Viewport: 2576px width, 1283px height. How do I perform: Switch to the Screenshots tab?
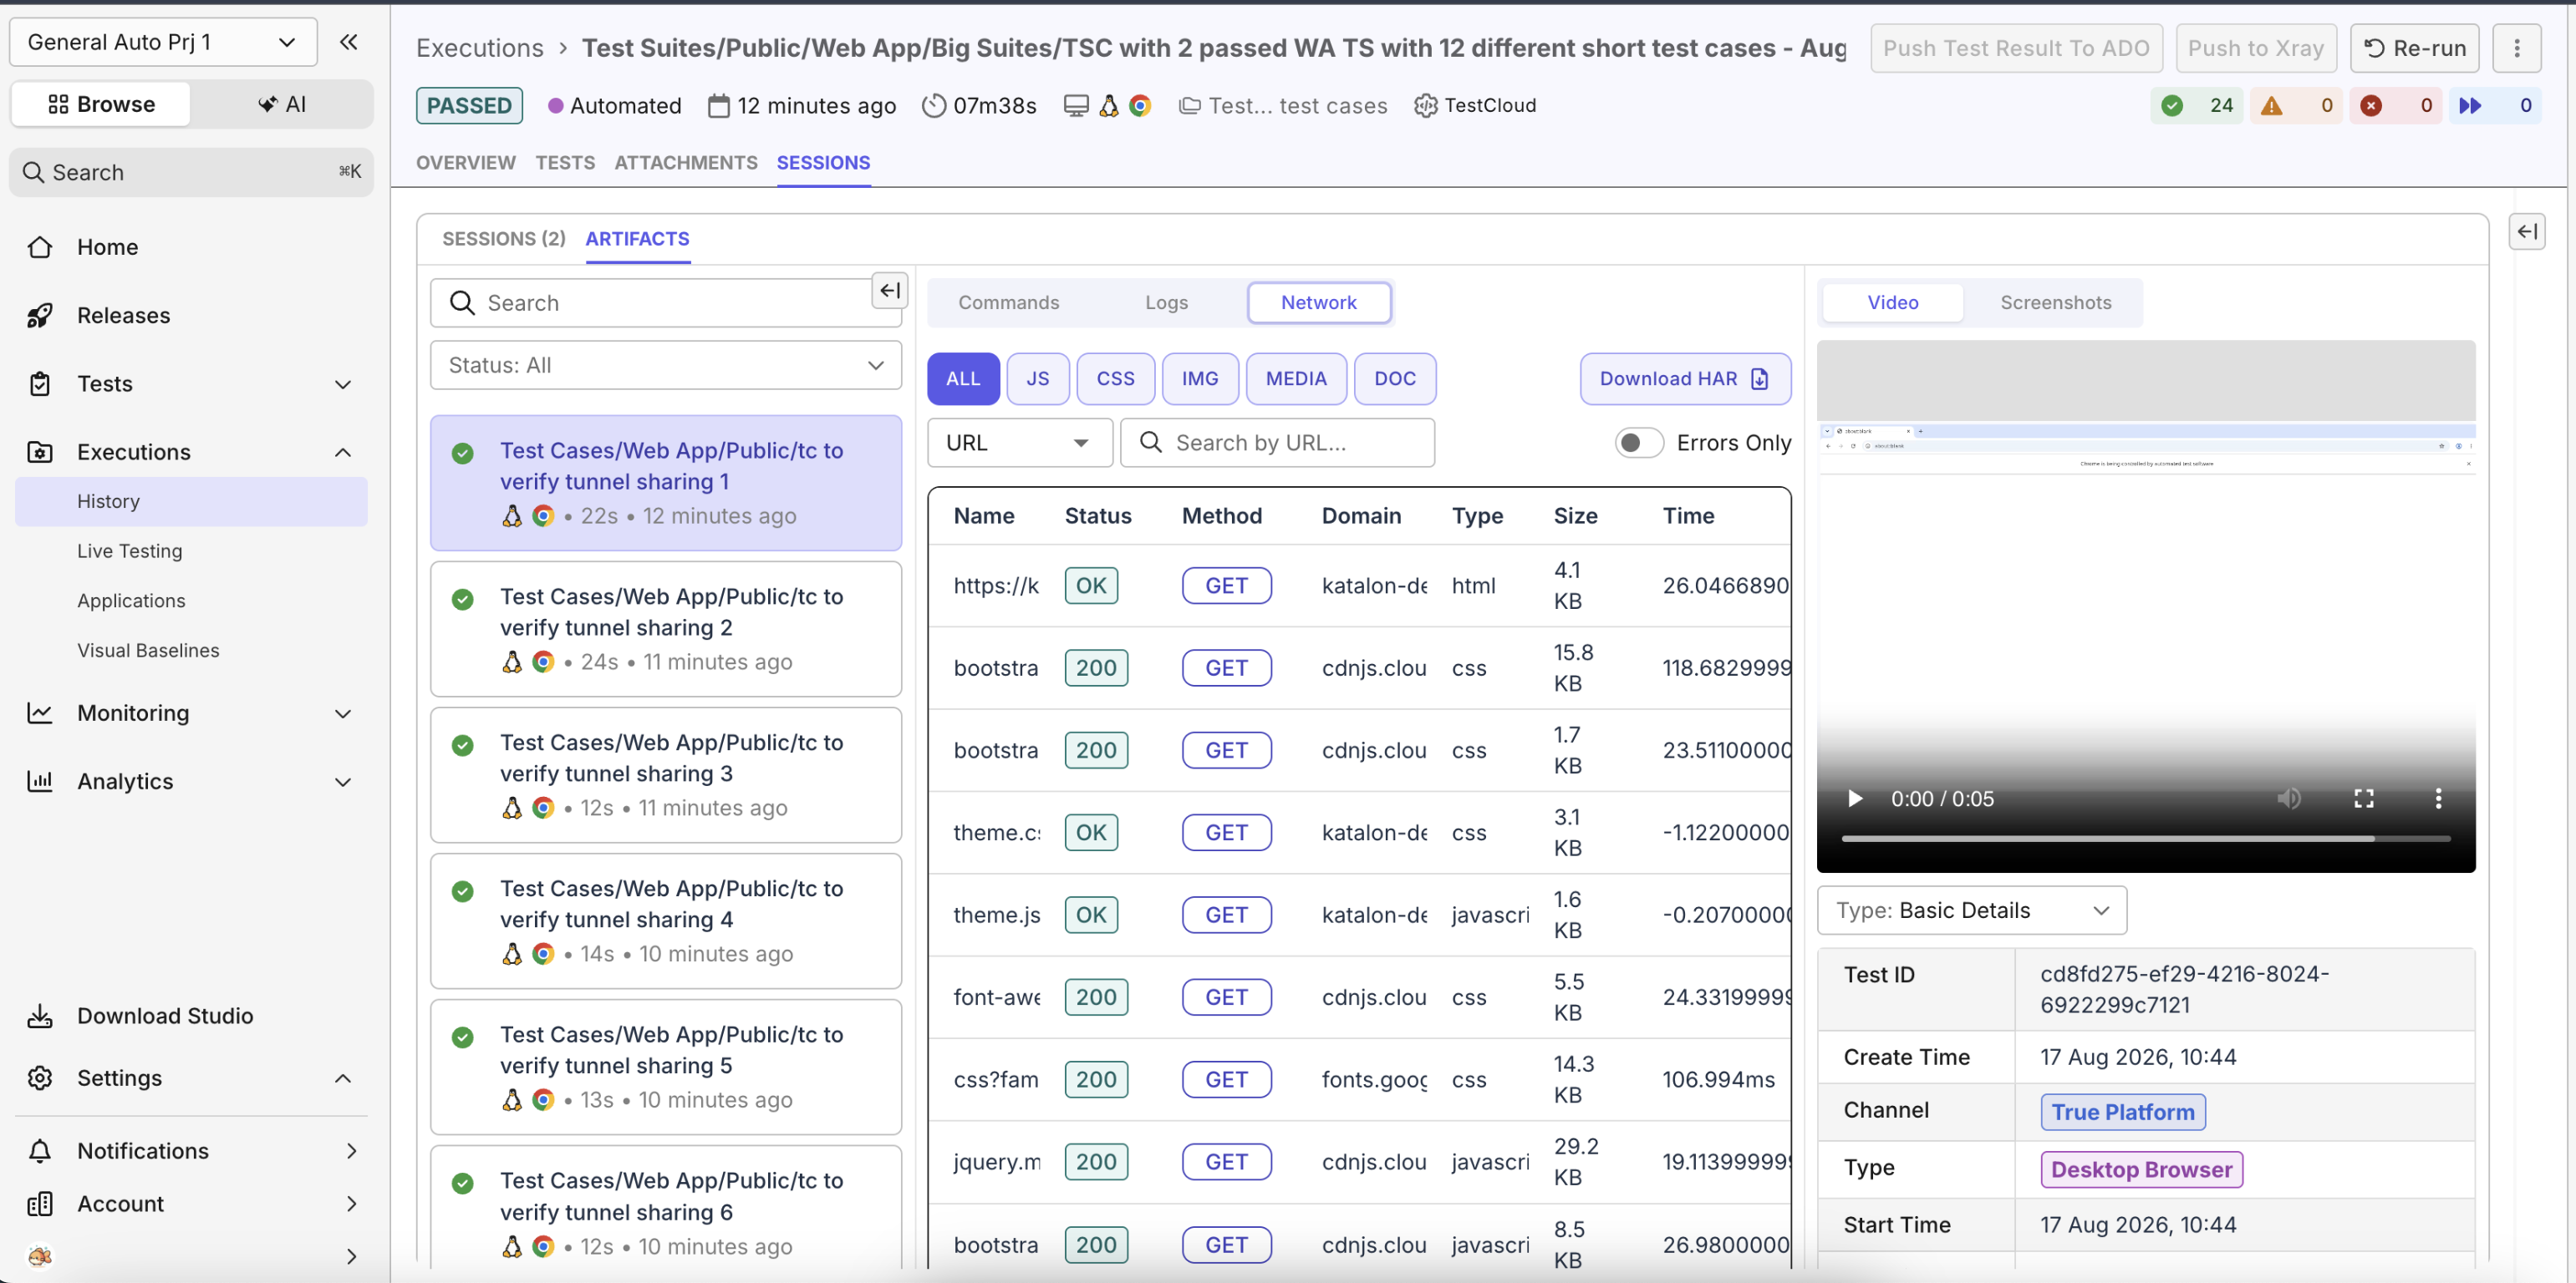(2055, 302)
